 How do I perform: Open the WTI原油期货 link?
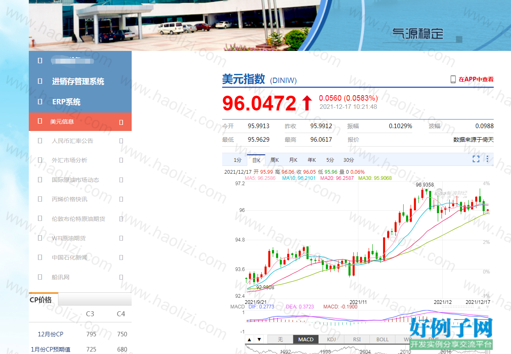(x=69, y=238)
